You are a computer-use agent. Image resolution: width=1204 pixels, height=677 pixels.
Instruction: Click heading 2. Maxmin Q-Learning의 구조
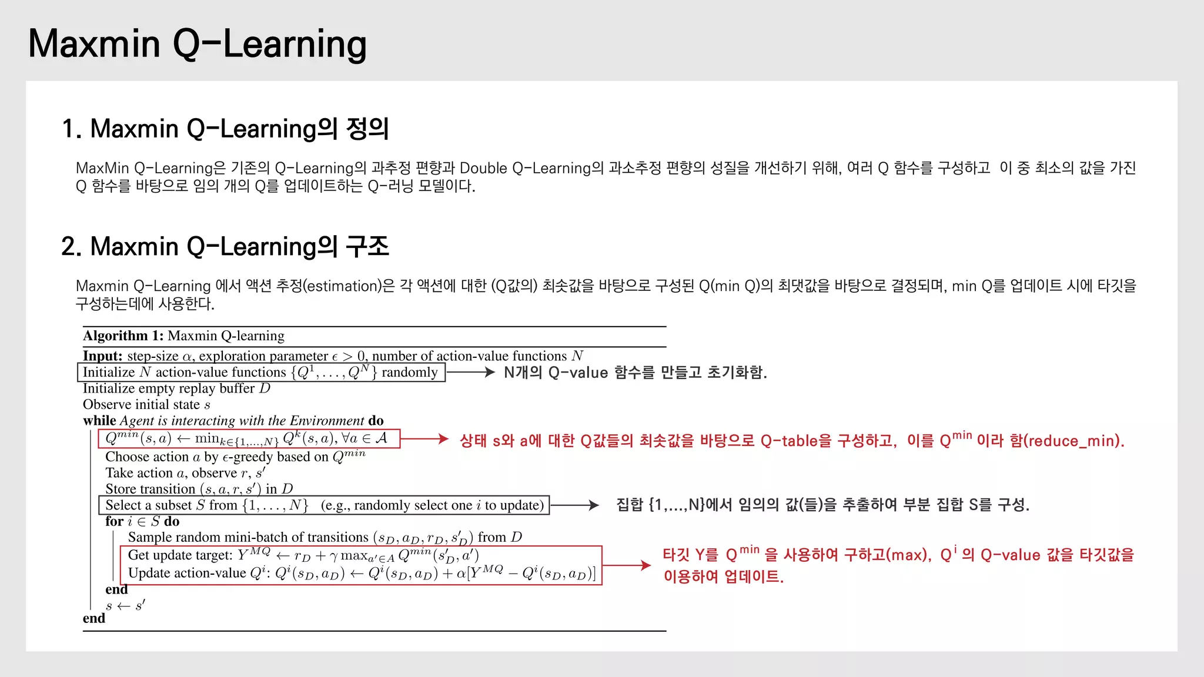(225, 246)
